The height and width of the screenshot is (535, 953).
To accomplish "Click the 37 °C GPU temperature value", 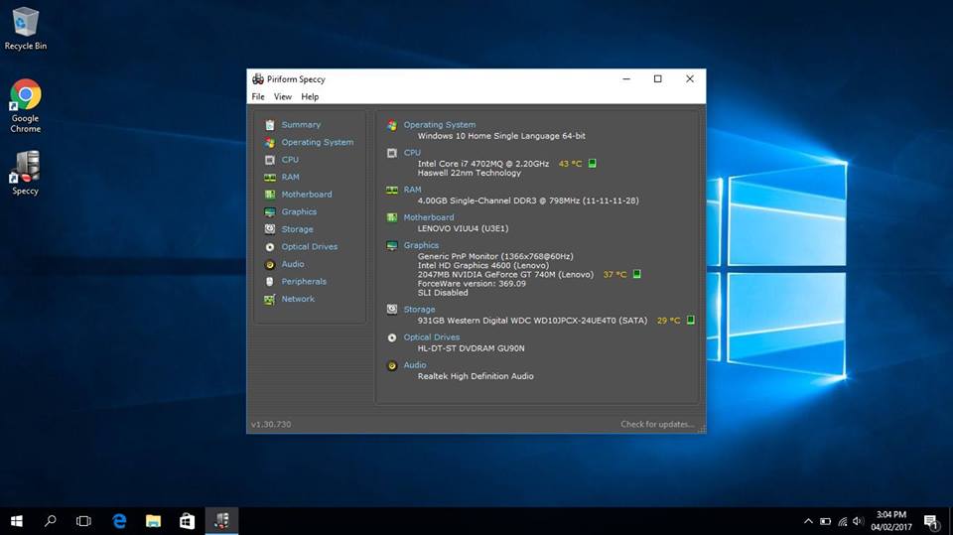I will [x=614, y=275].
